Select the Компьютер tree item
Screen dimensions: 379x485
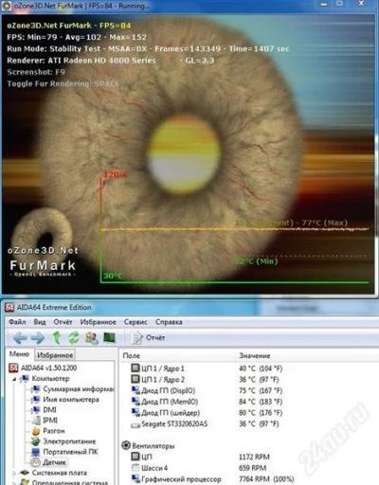pyautogui.click(x=50, y=378)
